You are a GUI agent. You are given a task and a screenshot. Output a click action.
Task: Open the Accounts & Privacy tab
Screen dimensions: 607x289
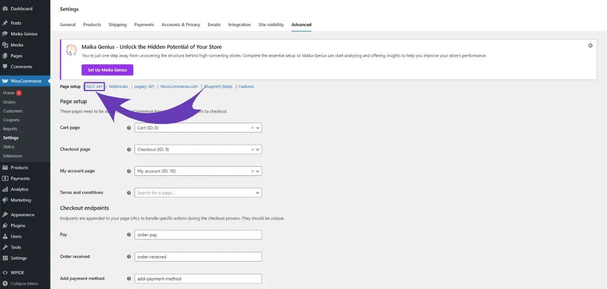click(181, 24)
